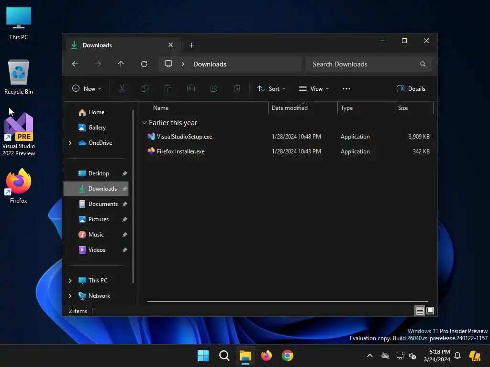Viewport: 490px width, 367px height.
Task: Switch to details list view icon in status bar
Action: [x=420, y=311]
